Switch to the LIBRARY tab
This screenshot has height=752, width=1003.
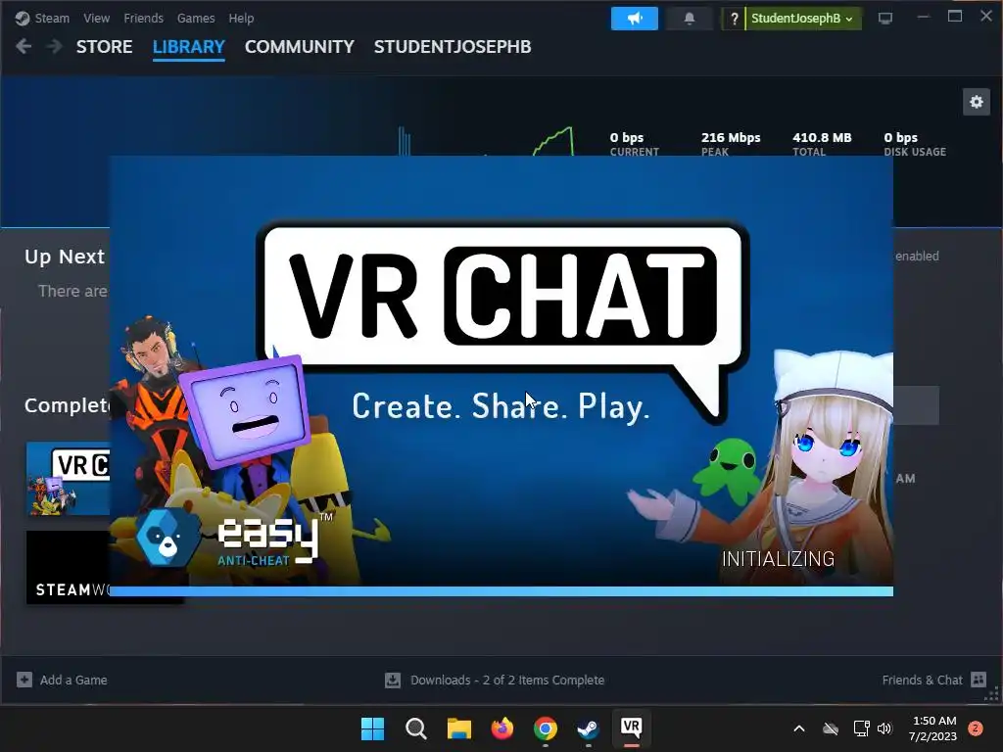189,47
